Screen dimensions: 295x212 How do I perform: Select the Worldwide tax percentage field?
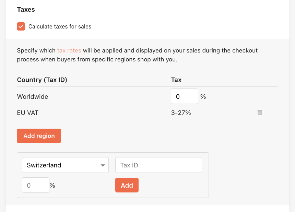click(185, 96)
